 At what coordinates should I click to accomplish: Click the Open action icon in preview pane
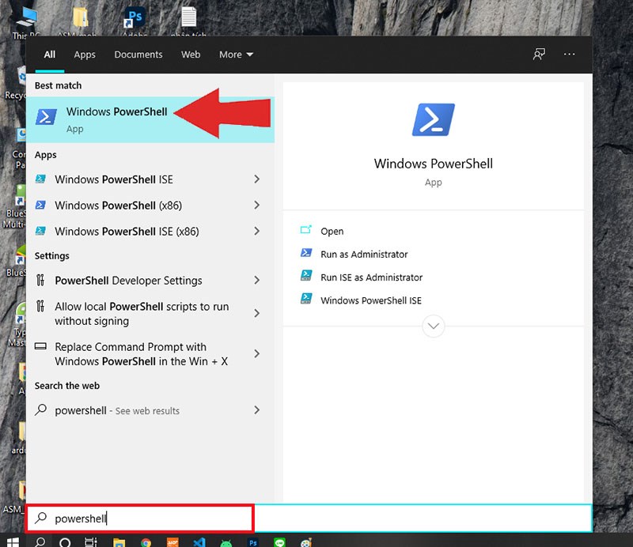(306, 230)
